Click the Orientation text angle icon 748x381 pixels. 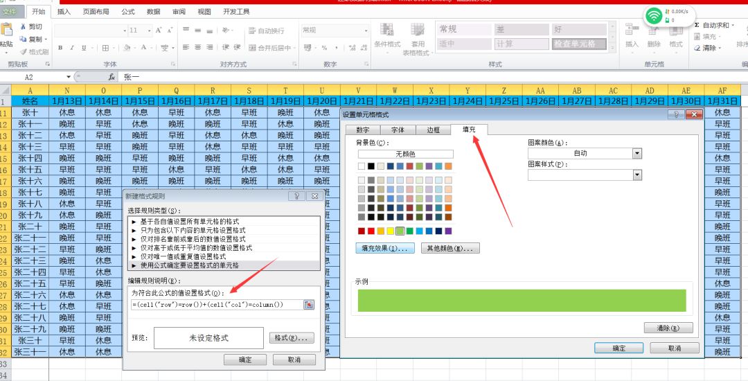225,30
